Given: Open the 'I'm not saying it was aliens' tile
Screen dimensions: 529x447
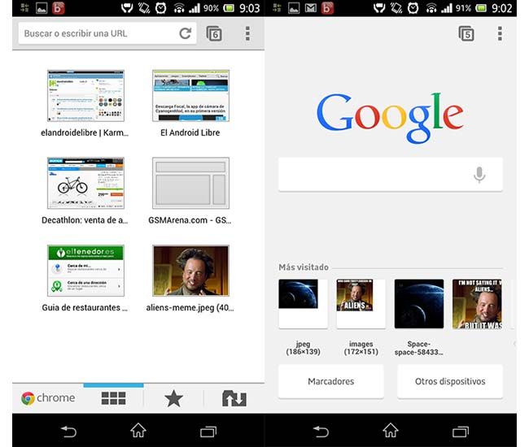Looking at the screenshot, I should (x=477, y=303).
